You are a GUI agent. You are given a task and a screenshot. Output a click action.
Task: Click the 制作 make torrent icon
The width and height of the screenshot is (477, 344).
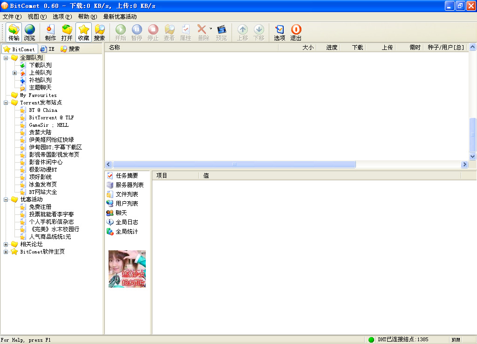[50, 32]
